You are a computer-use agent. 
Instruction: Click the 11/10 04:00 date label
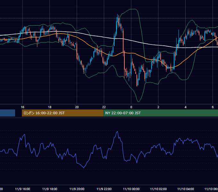[186, 189]
